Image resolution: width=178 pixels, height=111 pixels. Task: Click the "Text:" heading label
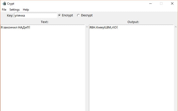(x=45, y=22)
